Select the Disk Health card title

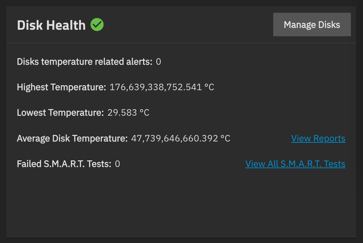[x=51, y=25]
